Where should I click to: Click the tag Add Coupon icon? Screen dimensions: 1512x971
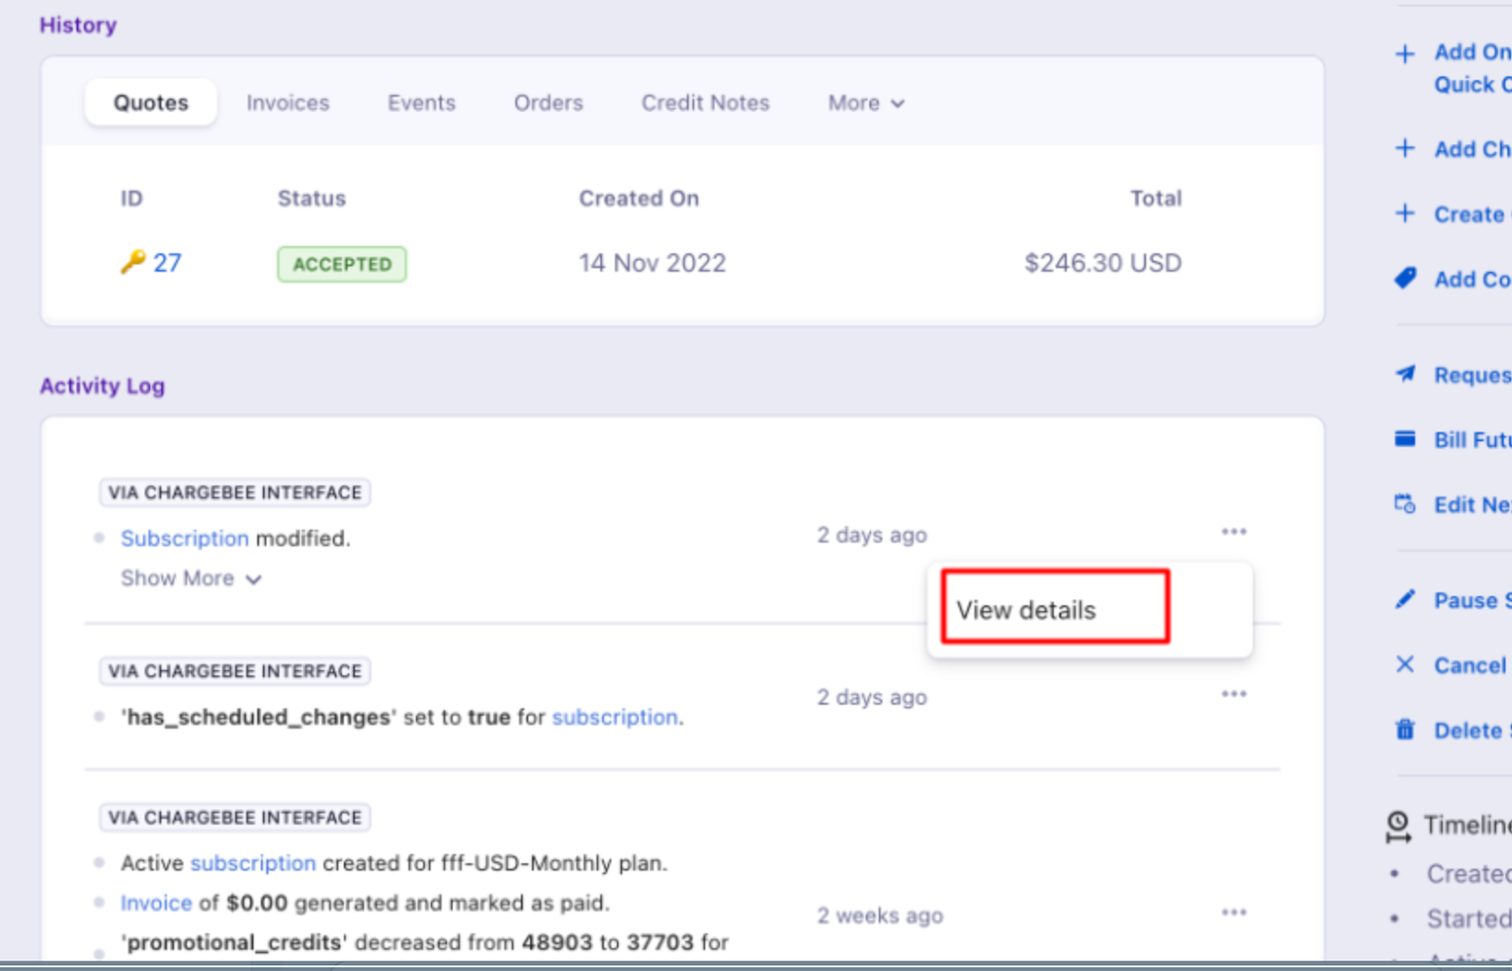point(1405,279)
